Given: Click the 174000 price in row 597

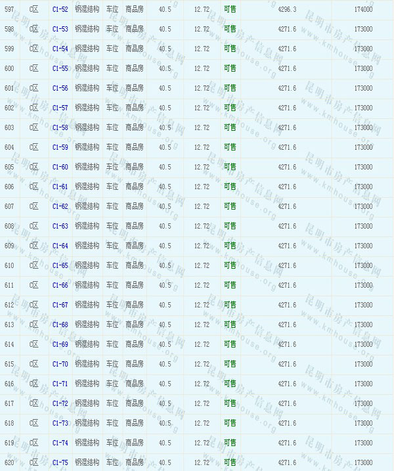Looking at the screenshot, I should (x=362, y=9).
